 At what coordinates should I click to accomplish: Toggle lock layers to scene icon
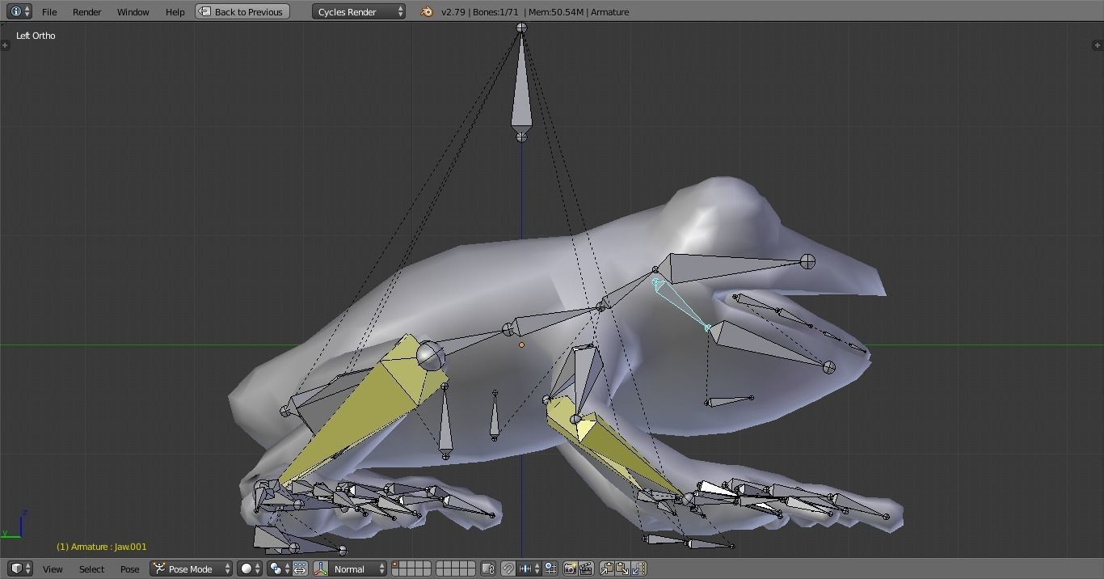click(x=487, y=568)
